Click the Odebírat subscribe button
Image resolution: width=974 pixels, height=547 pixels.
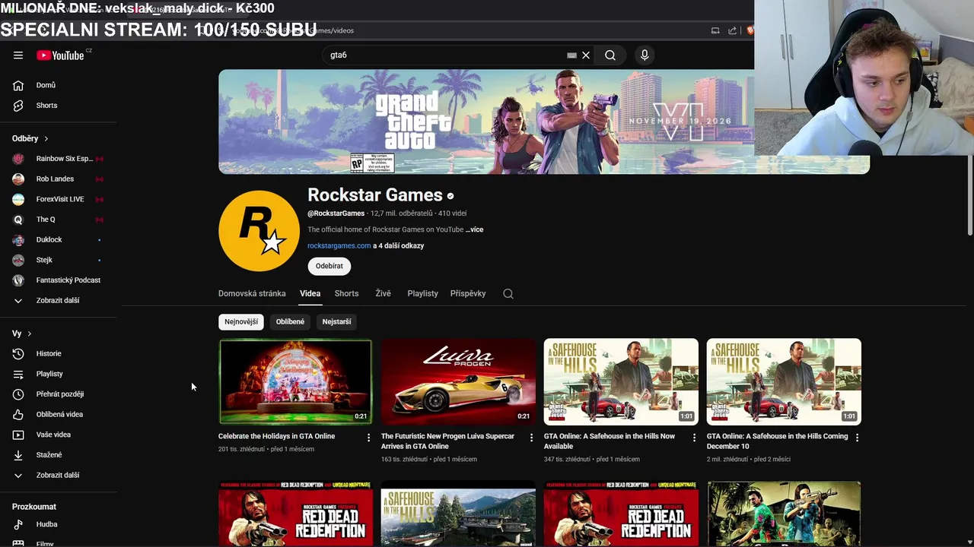tap(329, 266)
